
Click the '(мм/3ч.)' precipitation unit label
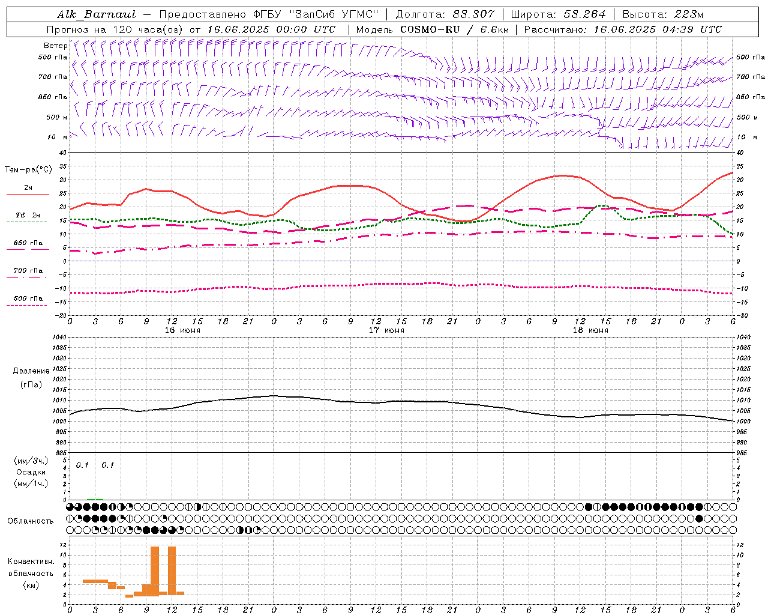click(31, 461)
